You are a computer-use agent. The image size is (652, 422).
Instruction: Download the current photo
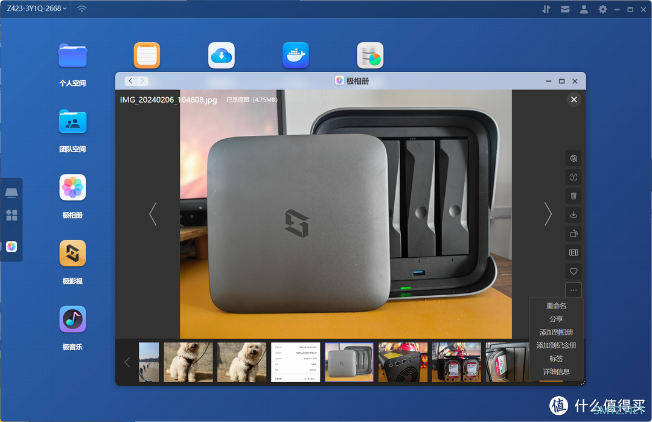tap(574, 214)
